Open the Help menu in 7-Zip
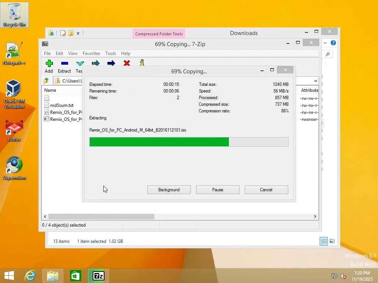The height and width of the screenshot is (283, 378). tap(126, 53)
